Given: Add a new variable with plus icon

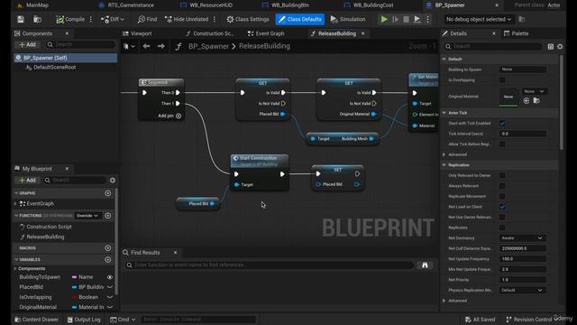Looking at the screenshot, I should pyautogui.click(x=108, y=260).
